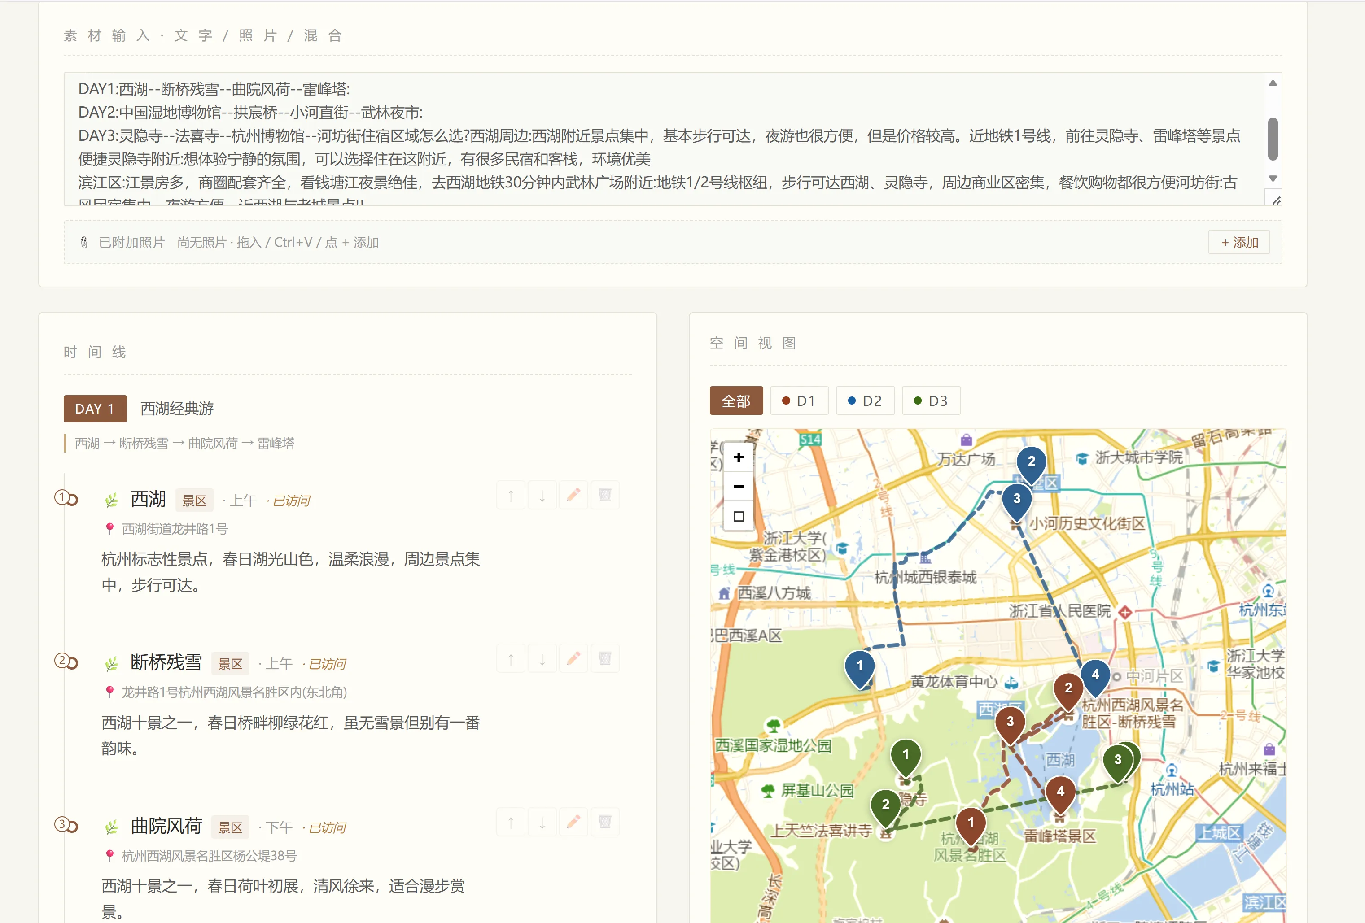Filter map to D2 route
The height and width of the screenshot is (923, 1365).
[x=865, y=401]
